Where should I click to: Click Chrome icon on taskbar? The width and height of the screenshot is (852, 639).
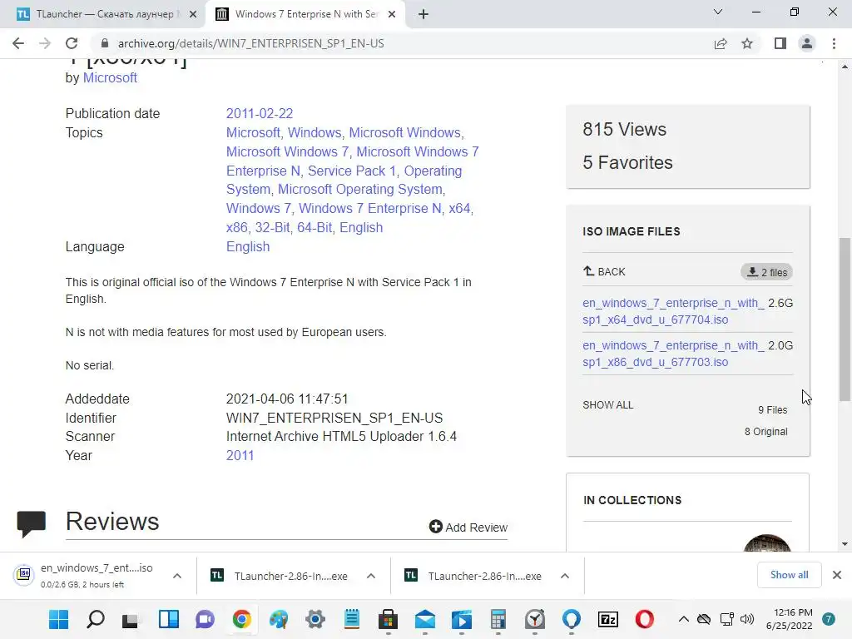242,619
